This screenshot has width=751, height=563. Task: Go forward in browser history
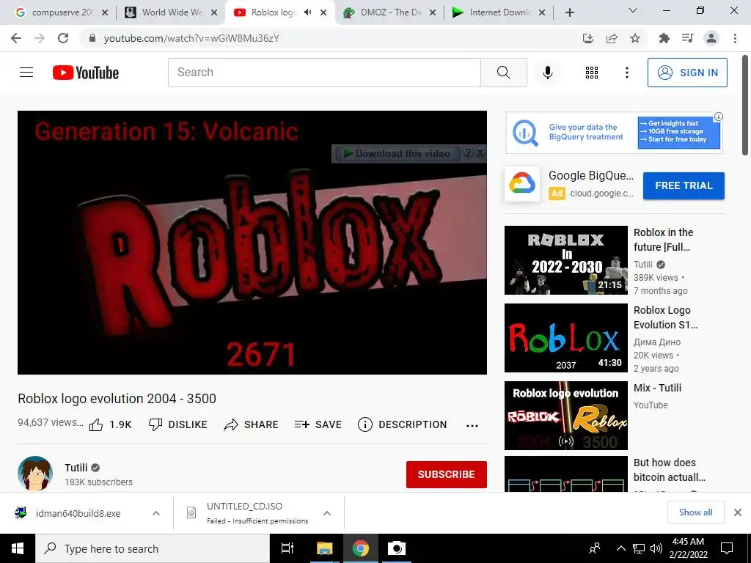tap(40, 38)
